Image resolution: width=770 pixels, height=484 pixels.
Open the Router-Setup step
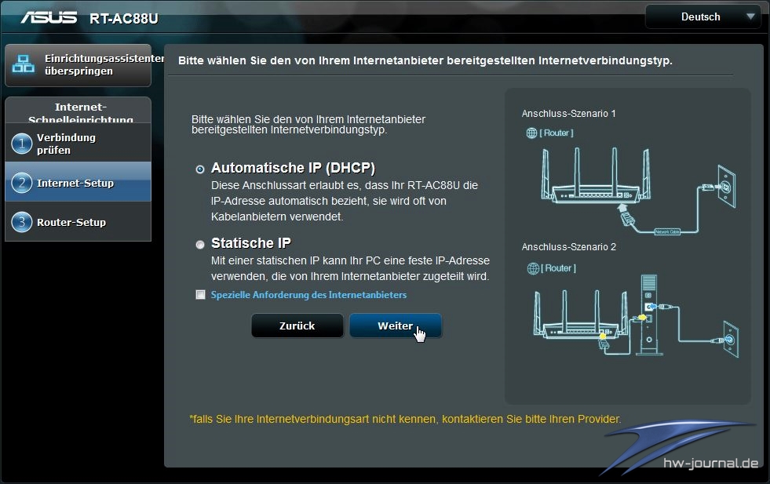(78, 222)
